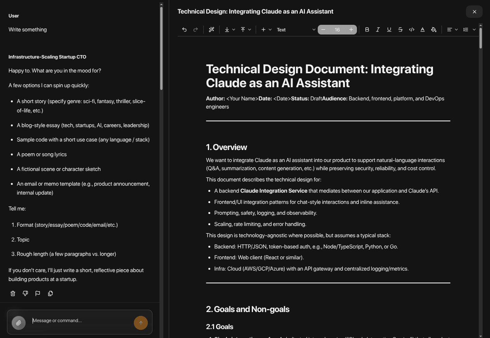Expand the alignment options chevron
Viewport: 490px width, 338px height.
[x=456, y=29]
